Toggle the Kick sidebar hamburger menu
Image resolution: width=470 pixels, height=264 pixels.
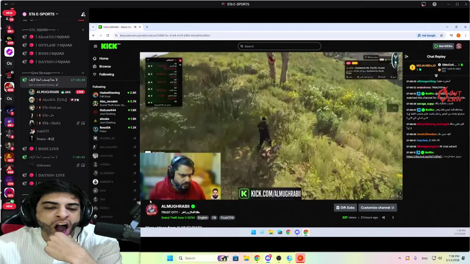tap(95, 46)
